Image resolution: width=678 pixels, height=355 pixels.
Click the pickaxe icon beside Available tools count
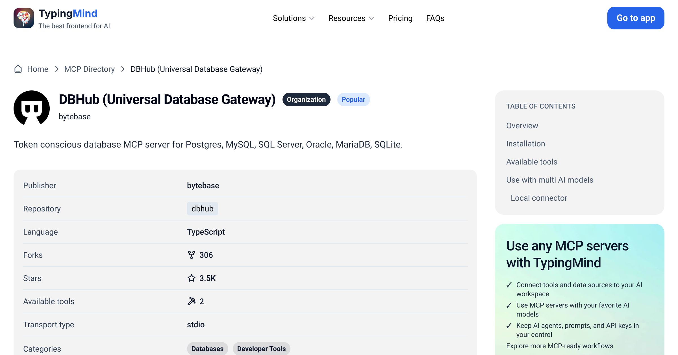(x=191, y=301)
